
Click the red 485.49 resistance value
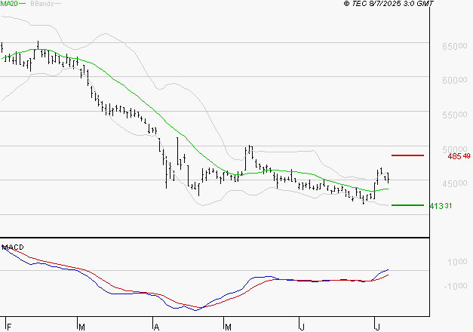(x=459, y=156)
